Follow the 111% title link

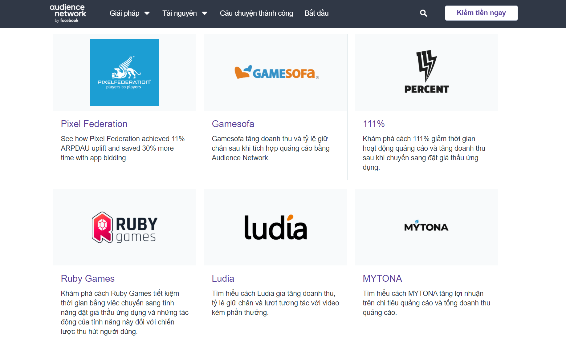(x=374, y=124)
